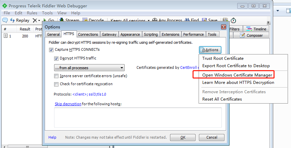Click the Actions button
The width and height of the screenshot is (291, 148).
pyautogui.click(x=210, y=50)
